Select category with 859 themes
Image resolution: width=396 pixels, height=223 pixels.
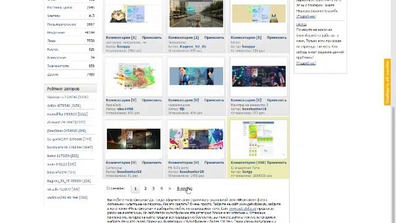click(x=71, y=66)
